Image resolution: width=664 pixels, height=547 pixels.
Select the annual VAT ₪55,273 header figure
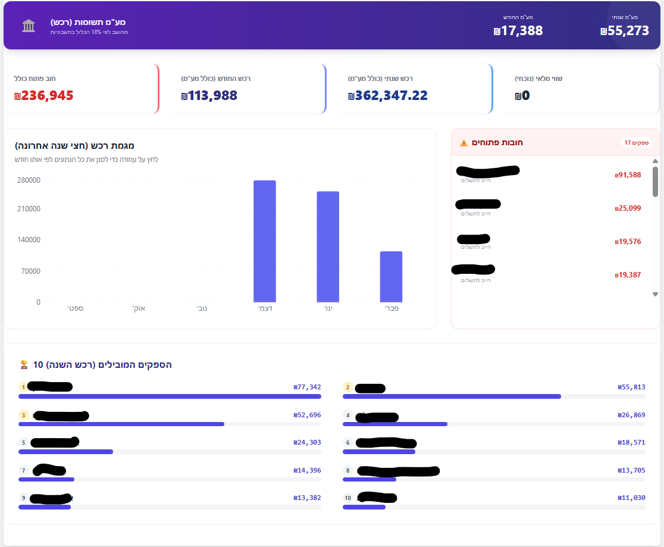tap(624, 31)
